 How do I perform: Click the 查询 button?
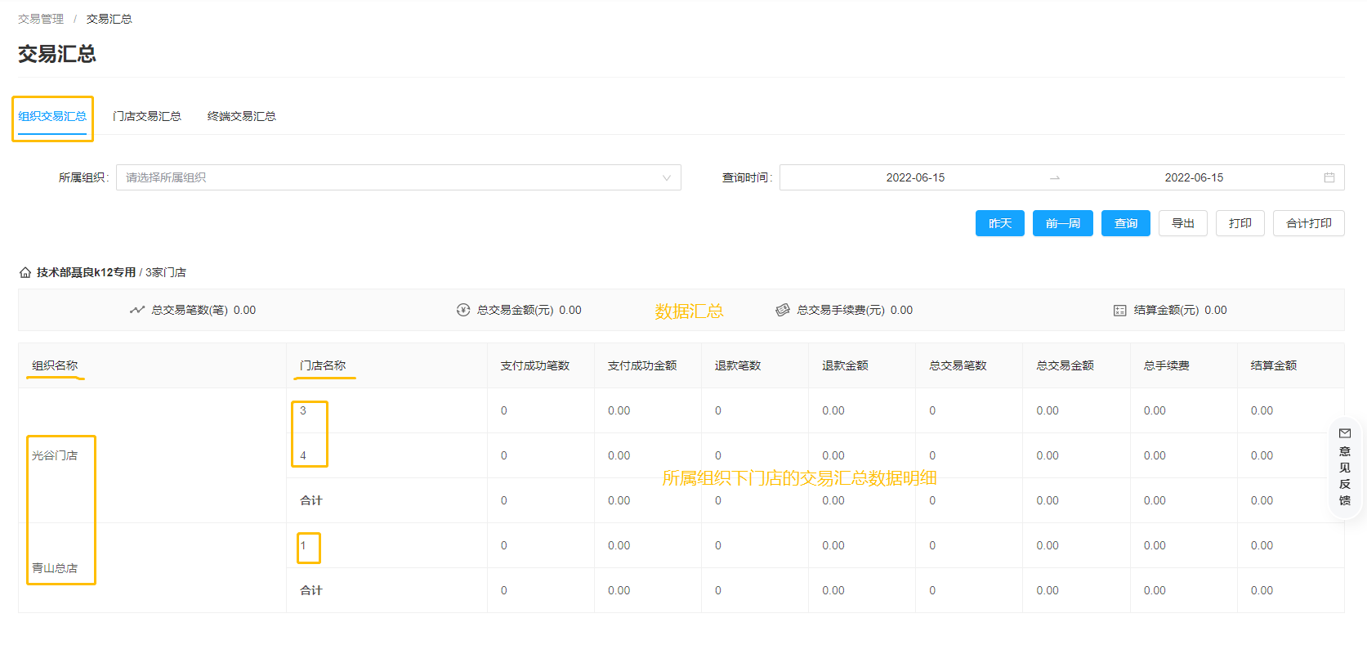point(1126,223)
